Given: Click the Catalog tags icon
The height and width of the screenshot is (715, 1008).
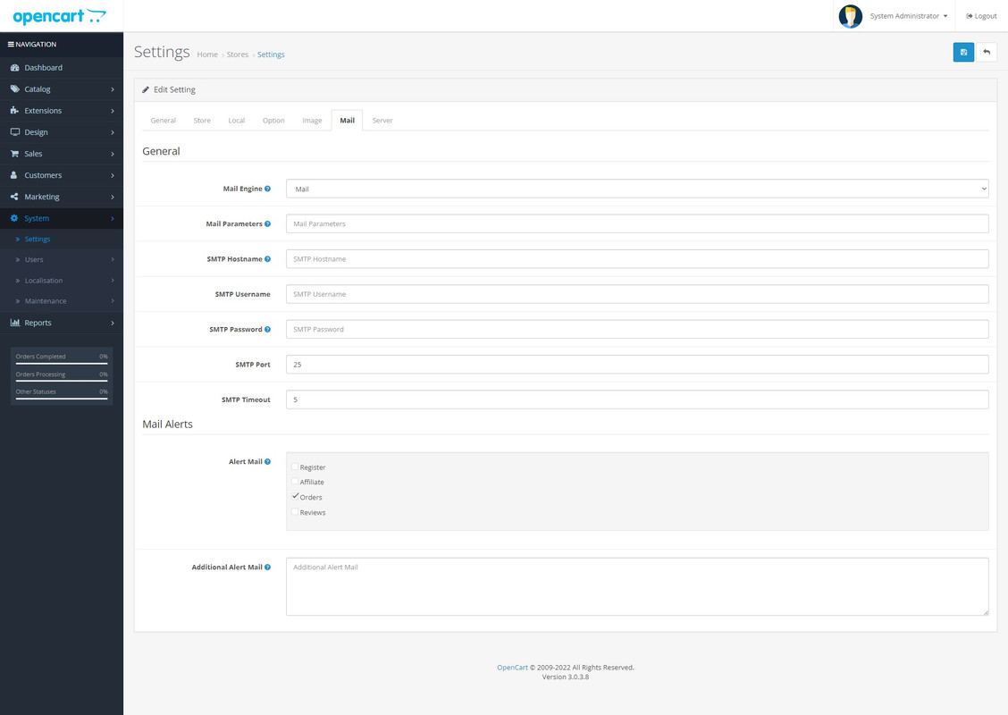Looking at the screenshot, I should click(15, 88).
